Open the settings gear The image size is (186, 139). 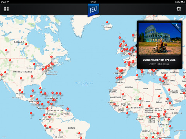point(179,9)
